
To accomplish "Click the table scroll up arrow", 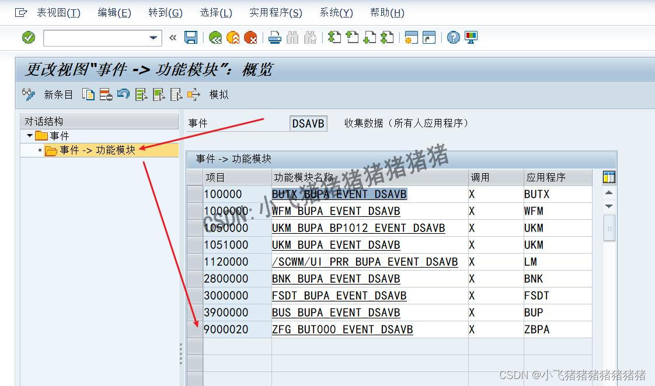I will click(x=609, y=193).
